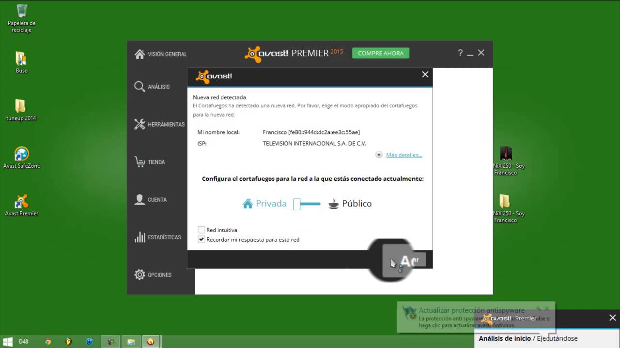Viewport: 620px width, 348px height.
Task: Select the Buso folder on desktop
Action: [x=22, y=62]
